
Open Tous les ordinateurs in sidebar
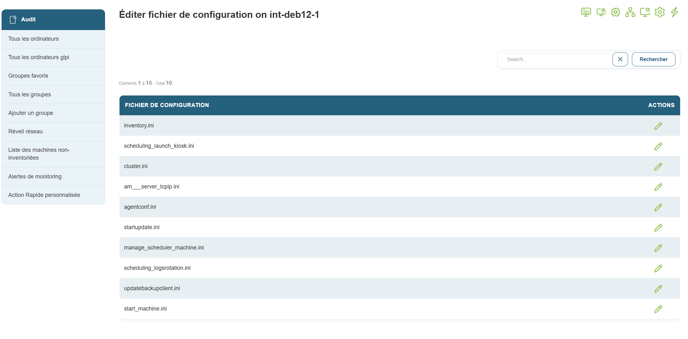click(x=34, y=39)
